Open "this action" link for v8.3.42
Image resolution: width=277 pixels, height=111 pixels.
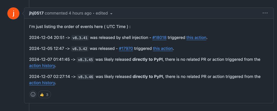[163, 49]
